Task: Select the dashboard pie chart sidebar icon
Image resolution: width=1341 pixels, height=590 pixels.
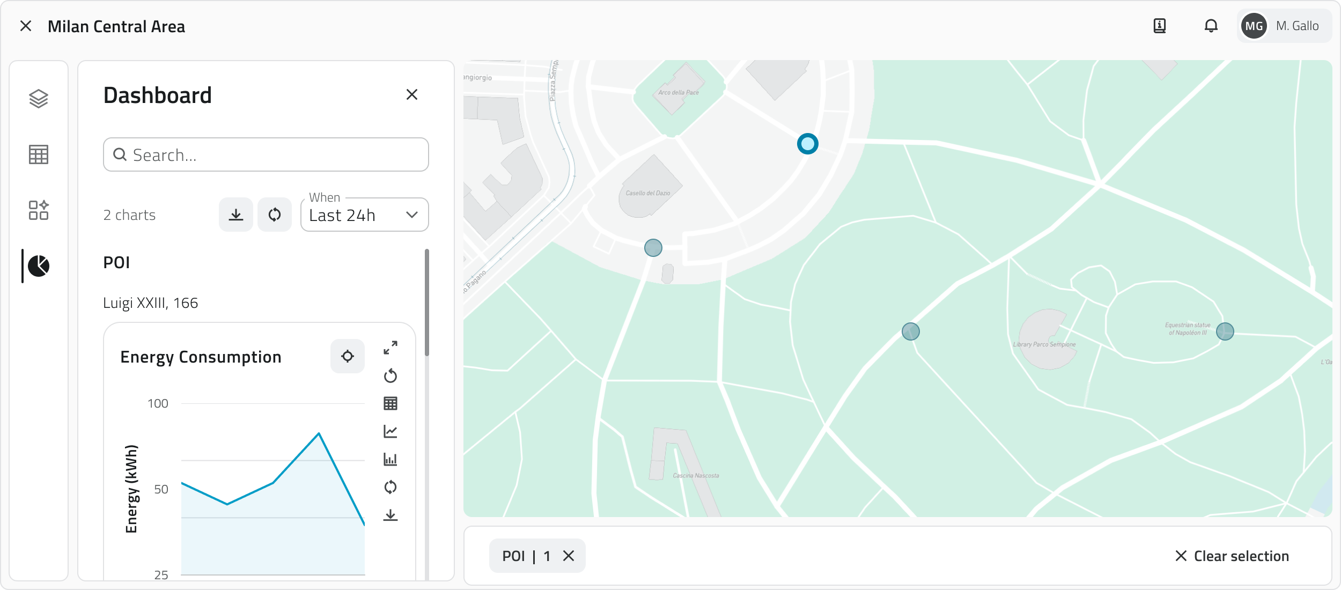Action: tap(39, 266)
